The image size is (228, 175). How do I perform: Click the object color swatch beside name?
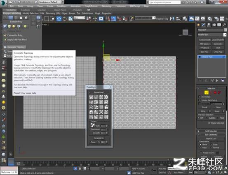tap(226, 30)
